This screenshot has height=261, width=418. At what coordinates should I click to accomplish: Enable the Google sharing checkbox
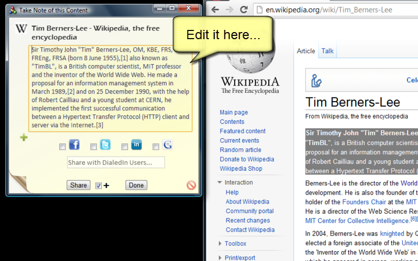click(x=156, y=147)
